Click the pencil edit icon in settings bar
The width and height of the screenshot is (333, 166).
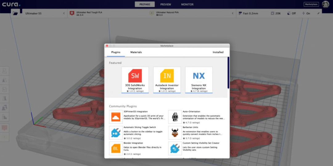pos(318,13)
